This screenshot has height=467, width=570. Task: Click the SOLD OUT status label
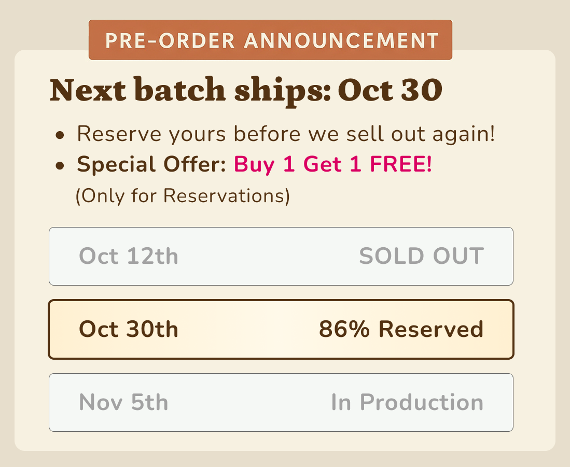421,257
